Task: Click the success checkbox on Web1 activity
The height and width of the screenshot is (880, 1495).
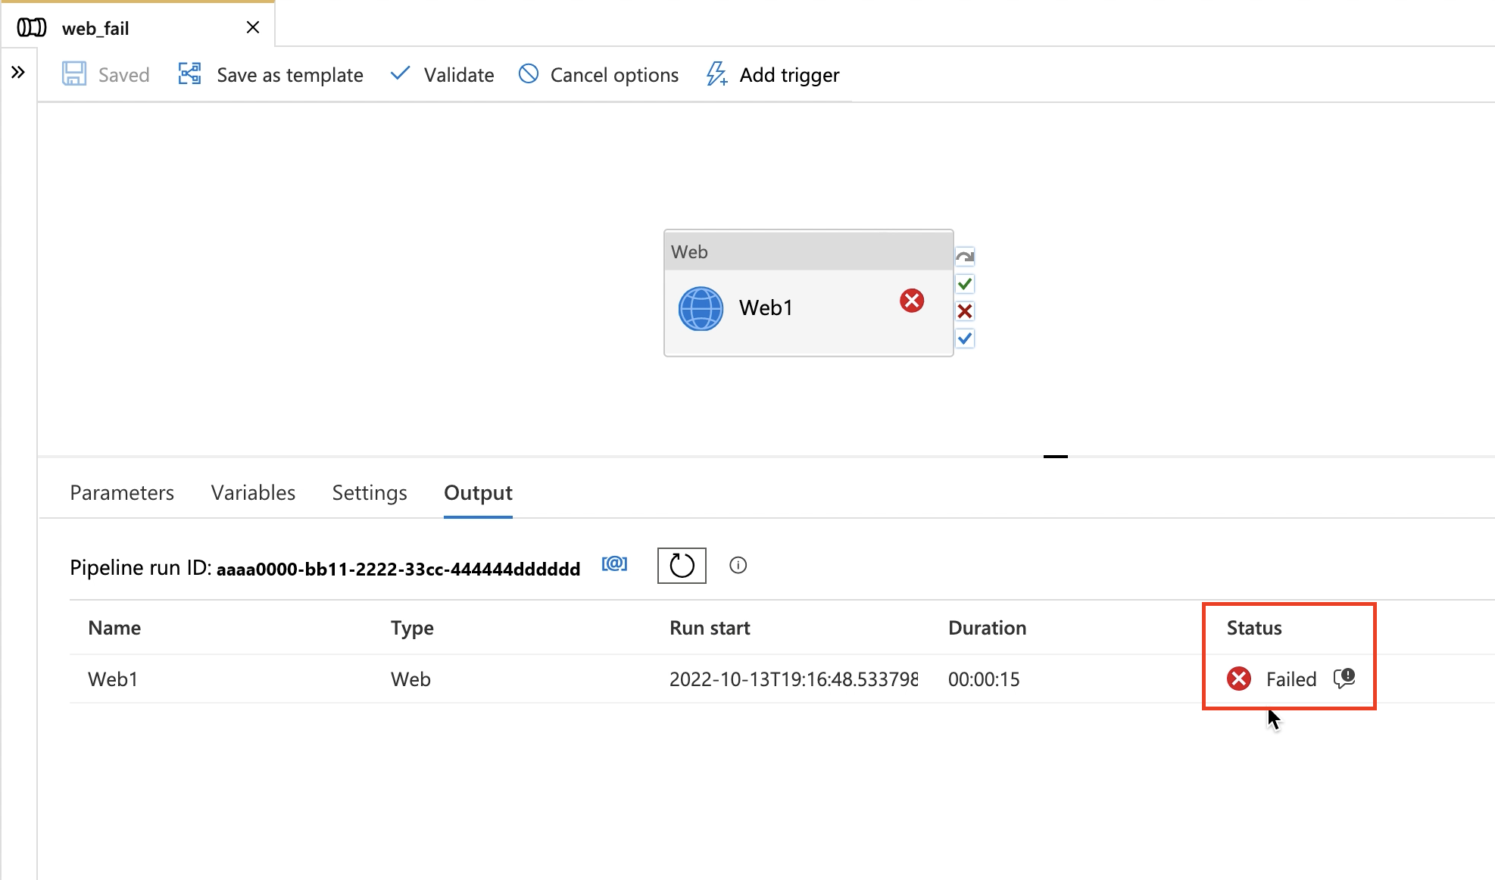Action: pyautogui.click(x=964, y=283)
